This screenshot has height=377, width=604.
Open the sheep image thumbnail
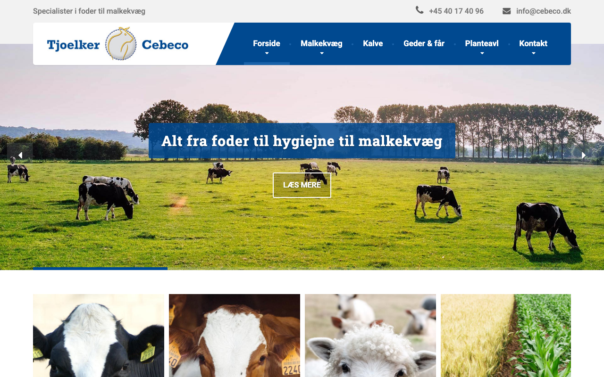coord(370,336)
